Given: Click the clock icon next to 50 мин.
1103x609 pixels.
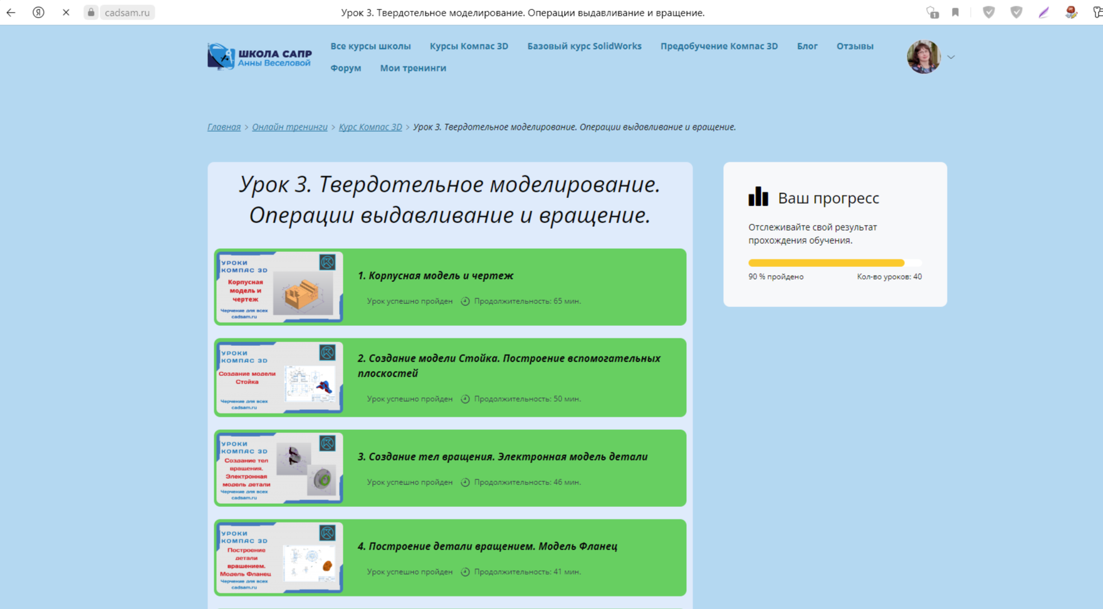Looking at the screenshot, I should coord(465,399).
